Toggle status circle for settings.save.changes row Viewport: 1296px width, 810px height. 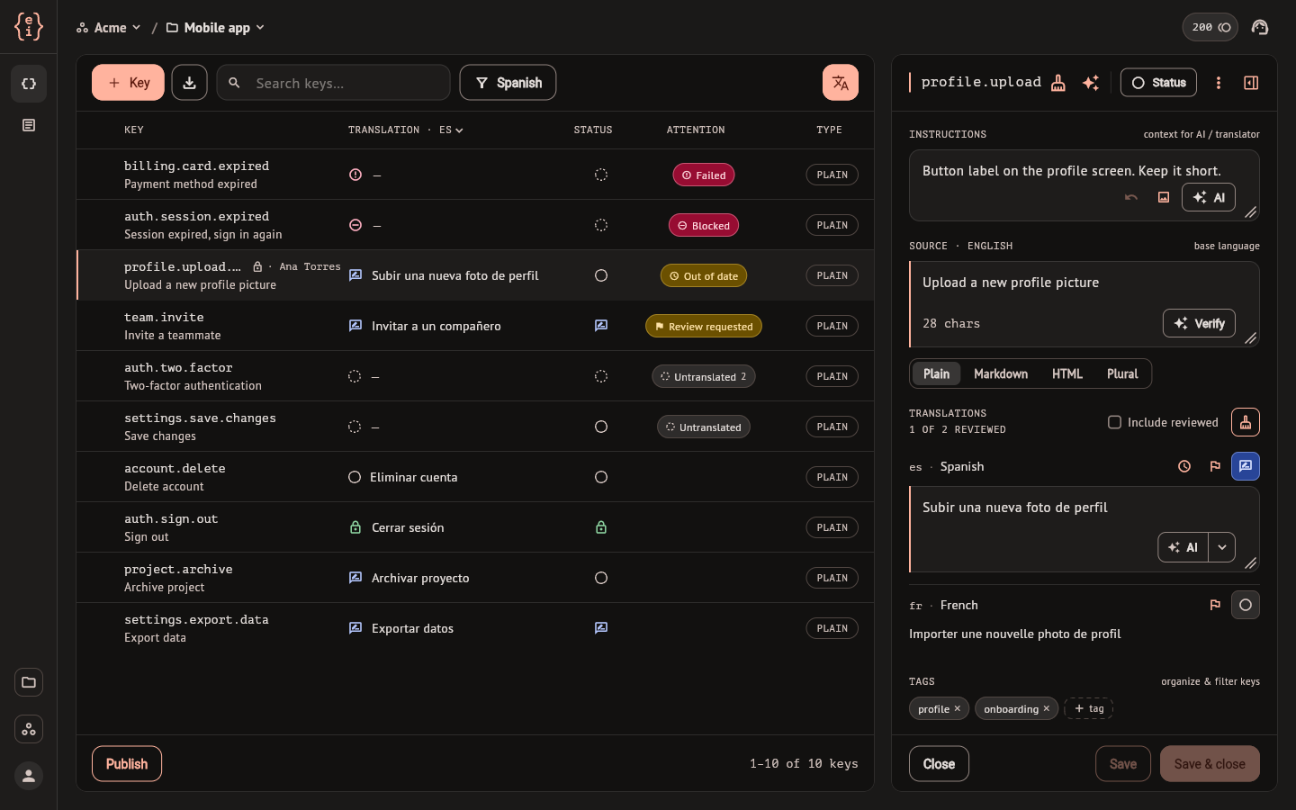(x=601, y=427)
